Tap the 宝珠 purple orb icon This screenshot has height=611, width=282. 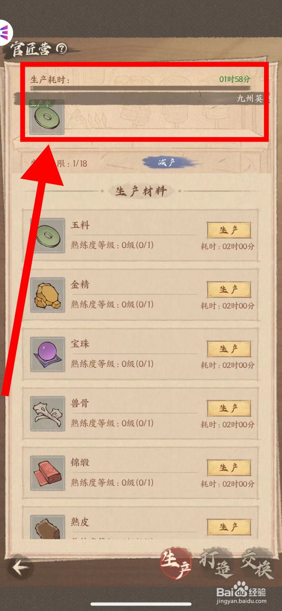[x=48, y=354]
